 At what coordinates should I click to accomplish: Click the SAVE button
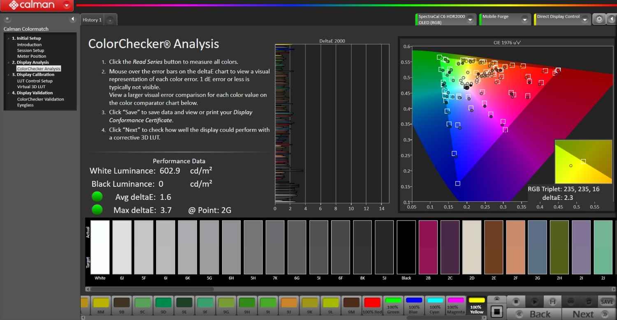coord(607,302)
